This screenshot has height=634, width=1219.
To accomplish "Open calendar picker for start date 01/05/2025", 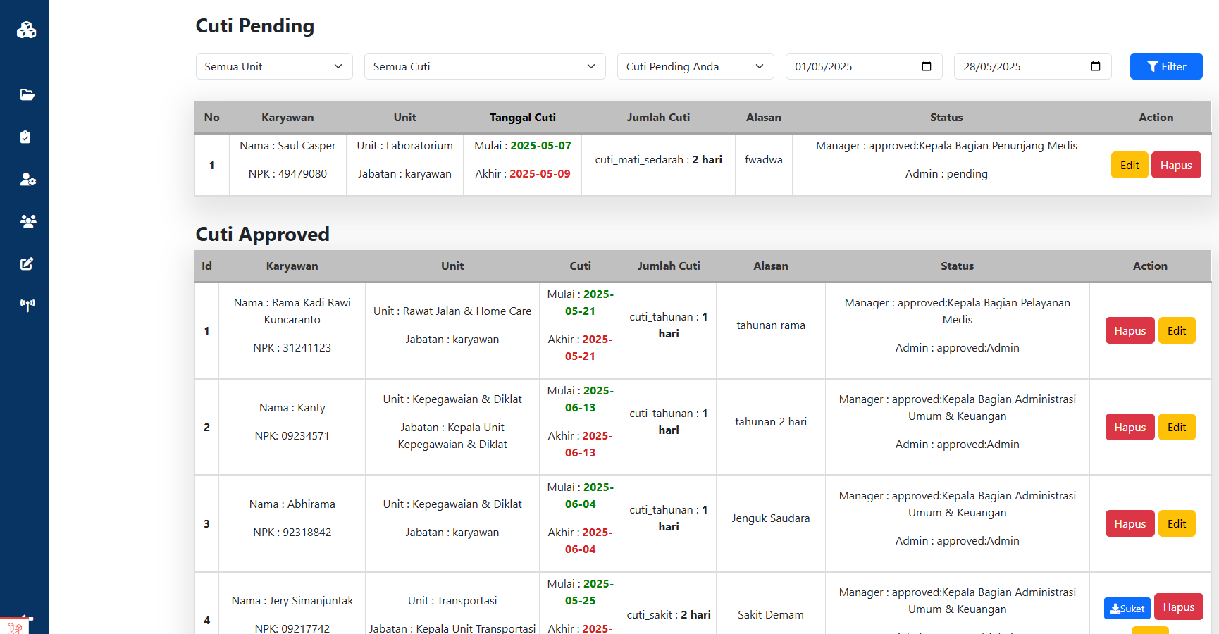I will click(x=926, y=66).
